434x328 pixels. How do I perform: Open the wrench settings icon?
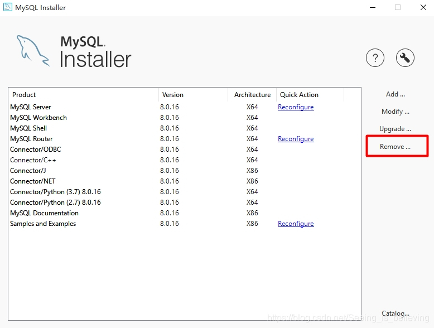coord(405,58)
